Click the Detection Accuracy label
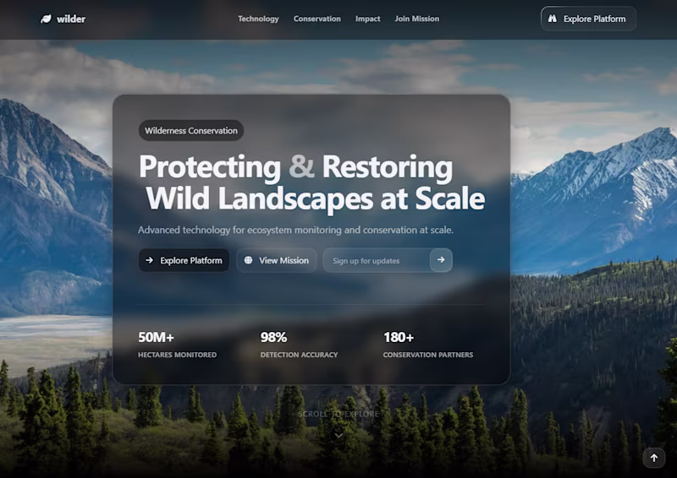Screen dimensions: 677x478 [299, 355]
